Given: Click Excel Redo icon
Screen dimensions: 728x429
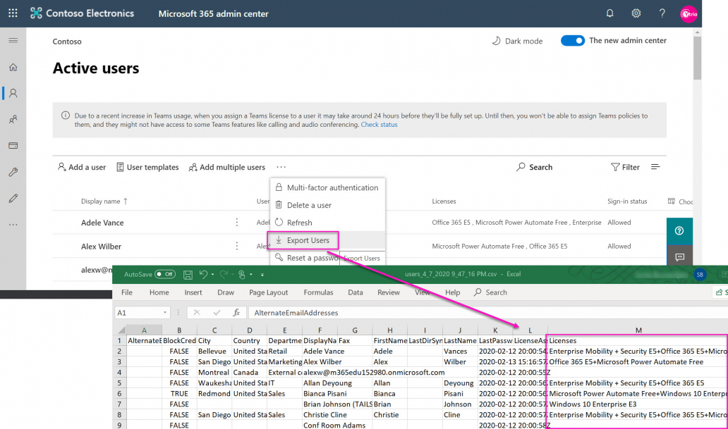Looking at the screenshot, I should coord(224,275).
